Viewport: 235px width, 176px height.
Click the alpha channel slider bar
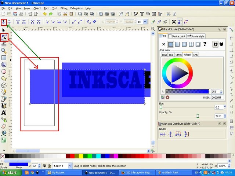tap(187, 92)
